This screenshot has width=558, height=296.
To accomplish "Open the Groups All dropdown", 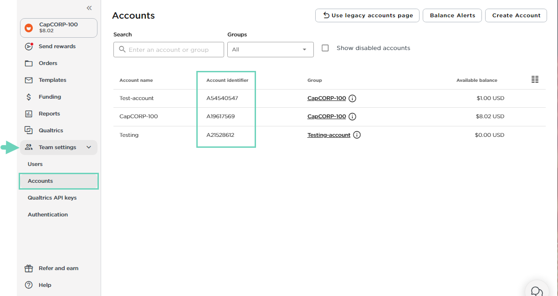I will tap(270, 50).
